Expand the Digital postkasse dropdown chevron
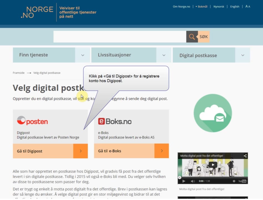263x200 pixels. click(243, 55)
